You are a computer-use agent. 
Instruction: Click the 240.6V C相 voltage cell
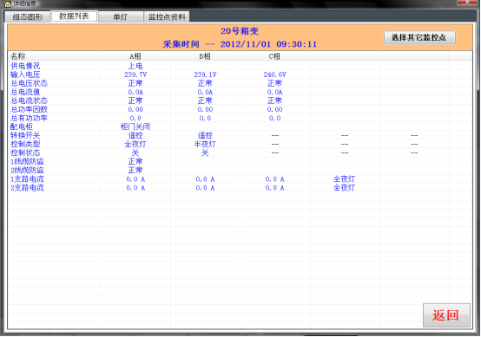(274, 75)
